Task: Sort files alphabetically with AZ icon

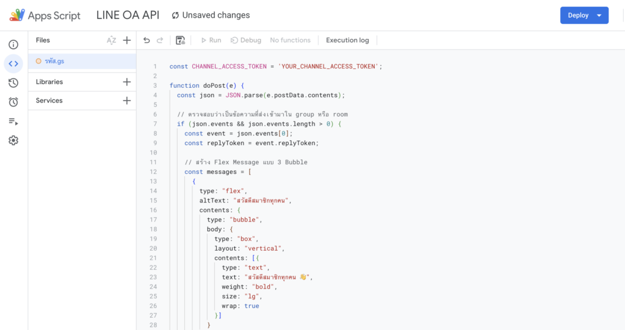Action: [111, 40]
